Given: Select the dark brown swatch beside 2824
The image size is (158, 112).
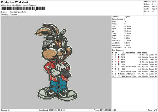Looking at the screenshot, I should coord(118,57).
